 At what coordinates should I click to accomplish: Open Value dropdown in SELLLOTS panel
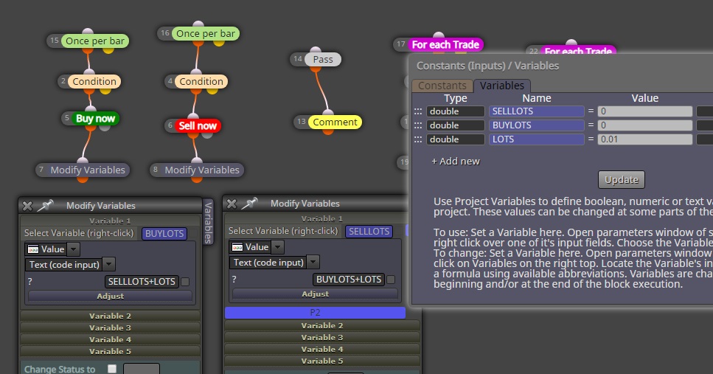[278, 247]
